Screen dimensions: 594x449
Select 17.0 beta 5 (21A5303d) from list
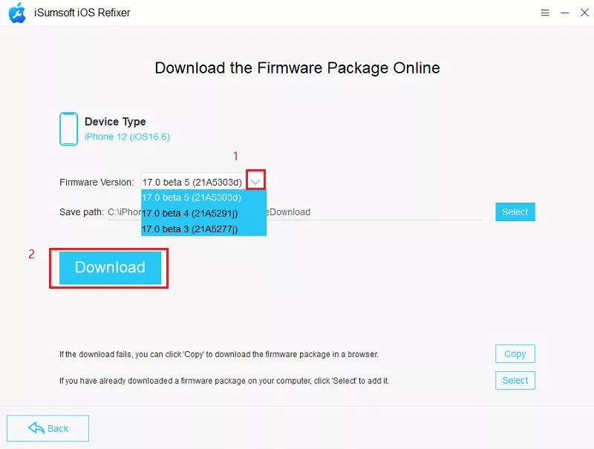(x=203, y=197)
